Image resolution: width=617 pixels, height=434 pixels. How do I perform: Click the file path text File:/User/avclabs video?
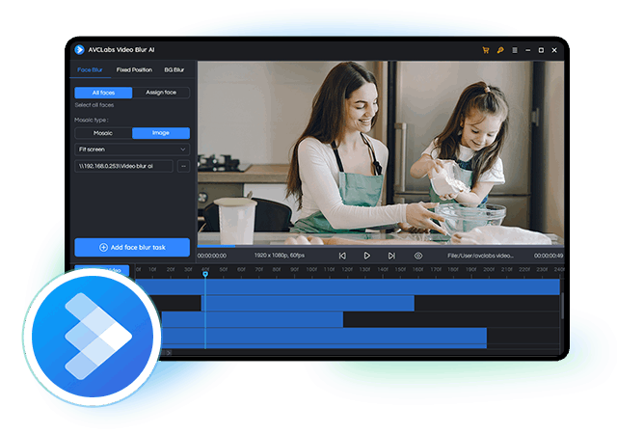pyautogui.click(x=480, y=256)
